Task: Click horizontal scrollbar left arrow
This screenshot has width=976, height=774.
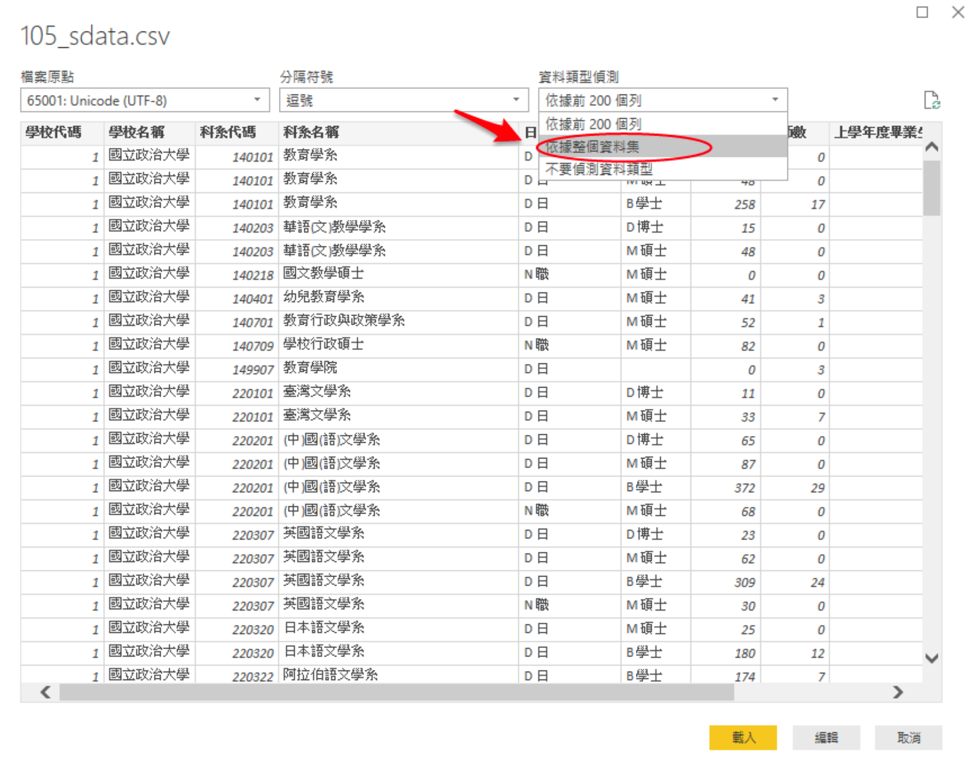Action: [45, 692]
